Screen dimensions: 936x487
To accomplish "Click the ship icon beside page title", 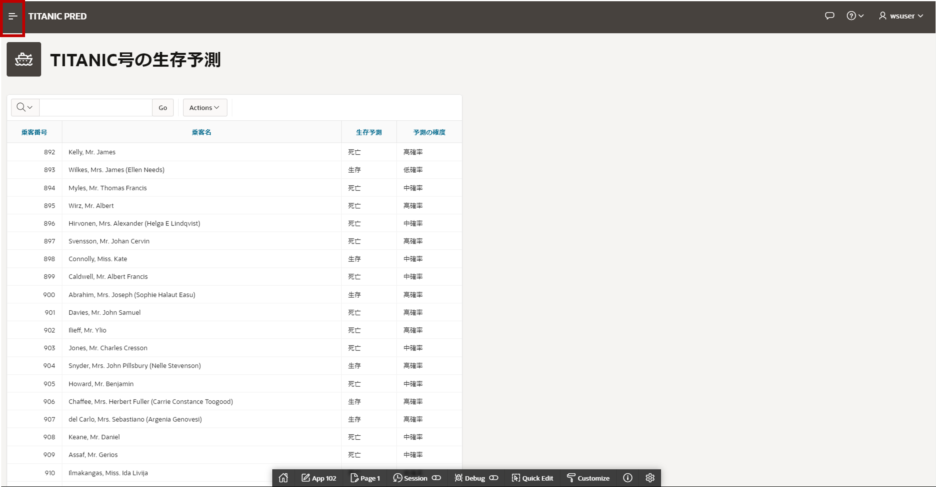I will tap(24, 59).
